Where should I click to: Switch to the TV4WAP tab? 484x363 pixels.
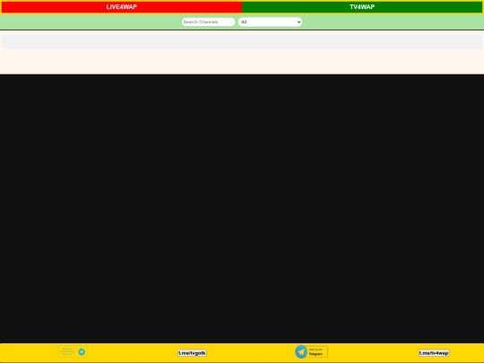pyautogui.click(x=362, y=7)
